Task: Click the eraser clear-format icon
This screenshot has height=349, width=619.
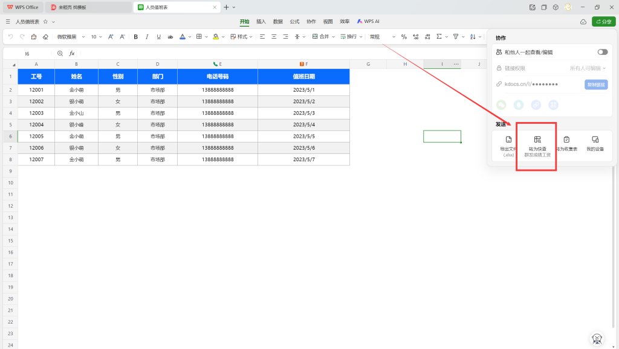Action: 45,37
